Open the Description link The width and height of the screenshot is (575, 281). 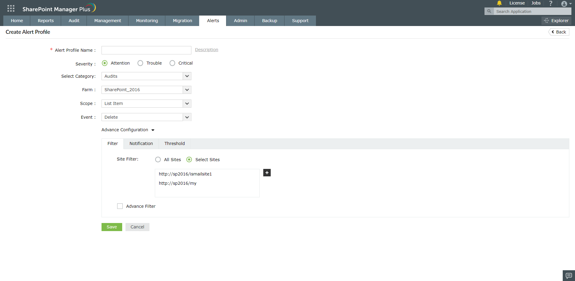coord(206,50)
